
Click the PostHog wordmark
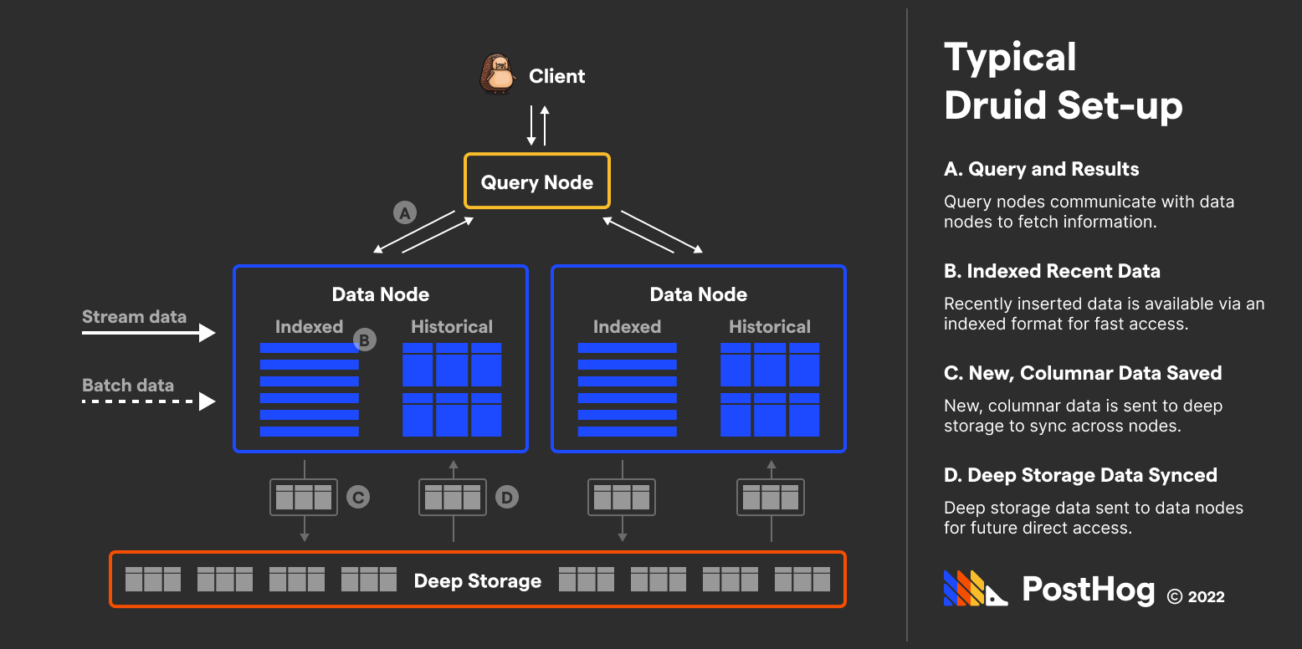(1088, 590)
